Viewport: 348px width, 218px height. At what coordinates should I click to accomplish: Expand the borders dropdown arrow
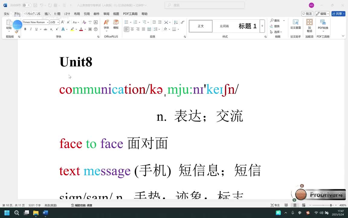[178, 29]
